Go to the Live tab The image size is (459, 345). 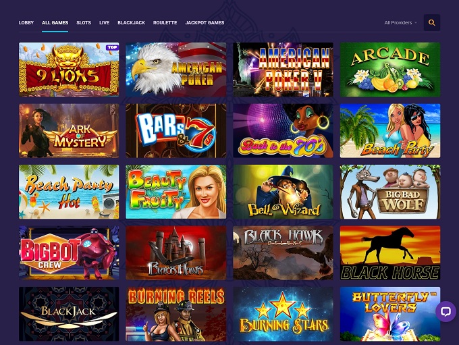coord(104,22)
